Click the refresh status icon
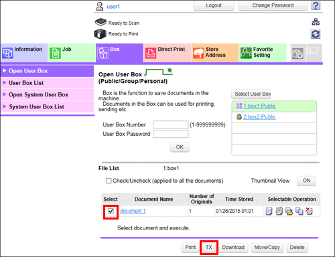Image resolution: width=335 pixels, height=257 pixels. 316,34
